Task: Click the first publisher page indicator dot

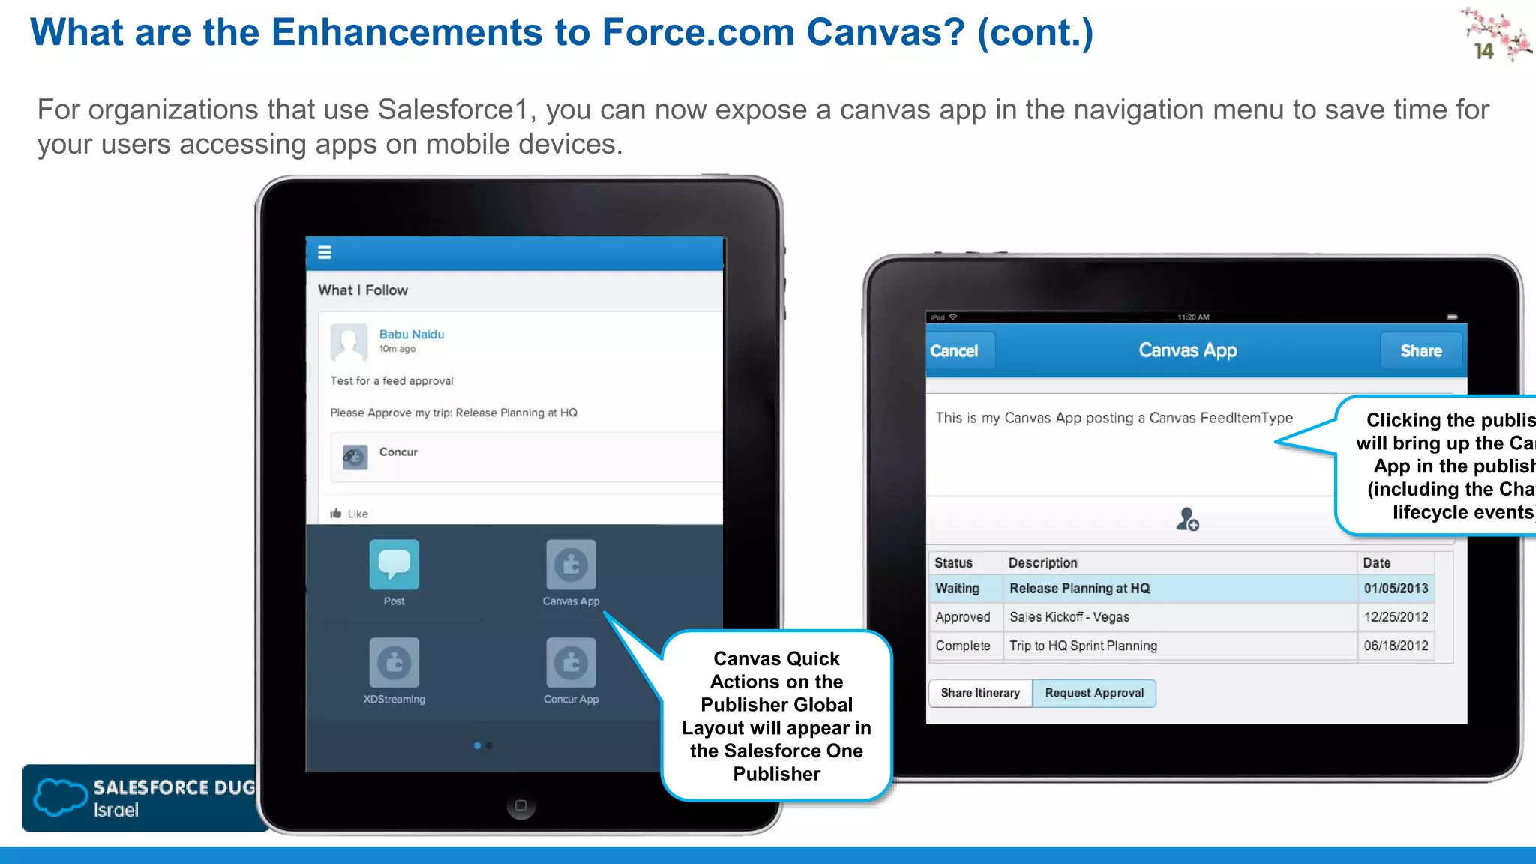Action: click(478, 746)
